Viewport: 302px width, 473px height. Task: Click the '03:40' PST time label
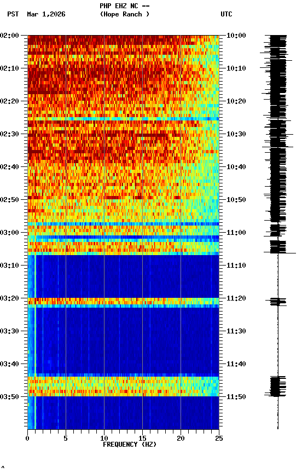click(x=9, y=364)
